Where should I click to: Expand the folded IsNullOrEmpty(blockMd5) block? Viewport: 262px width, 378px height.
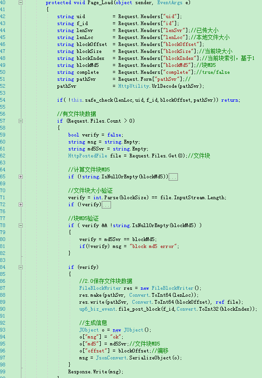[x=21, y=177]
